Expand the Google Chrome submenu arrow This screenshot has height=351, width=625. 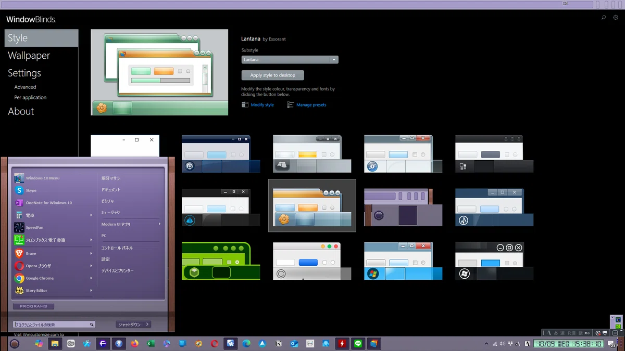coord(91,278)
